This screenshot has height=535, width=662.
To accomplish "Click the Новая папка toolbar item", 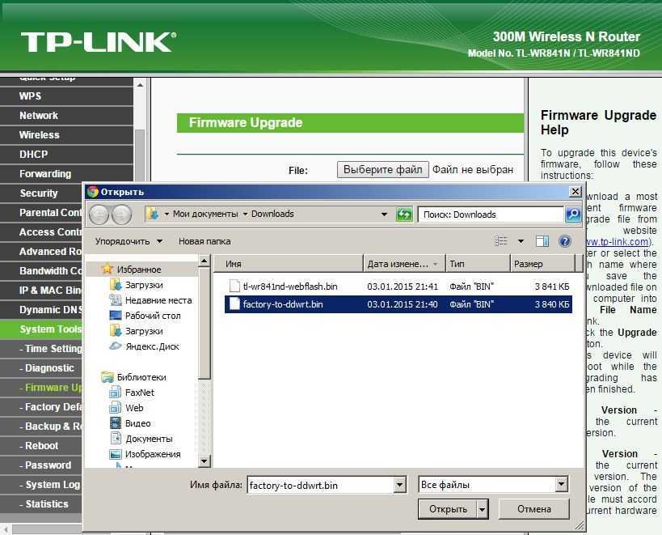I will (x=205, y=241).
